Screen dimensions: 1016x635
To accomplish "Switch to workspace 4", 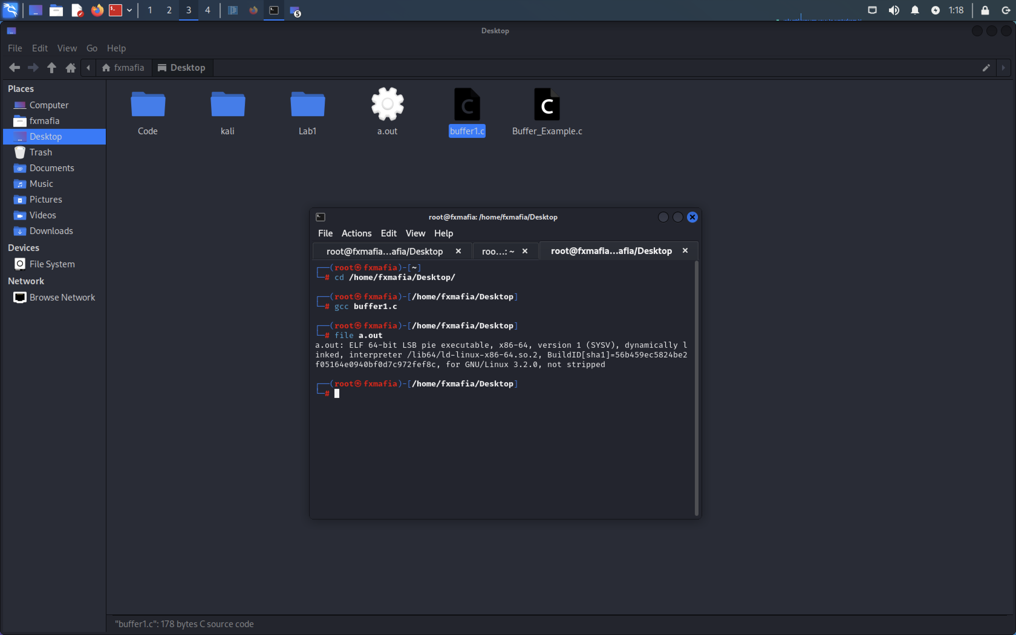I will [x=207, y=10].
